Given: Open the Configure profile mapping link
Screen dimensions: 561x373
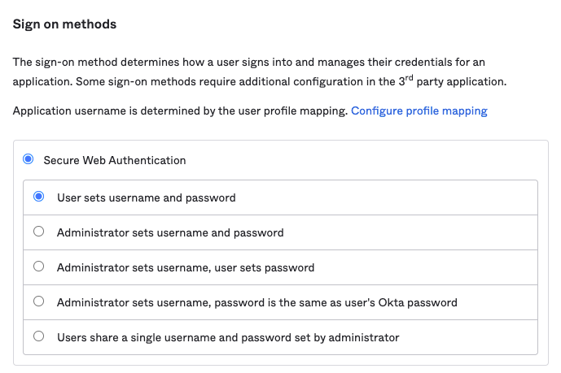Looking at the screenshot, I should [419, 111].
